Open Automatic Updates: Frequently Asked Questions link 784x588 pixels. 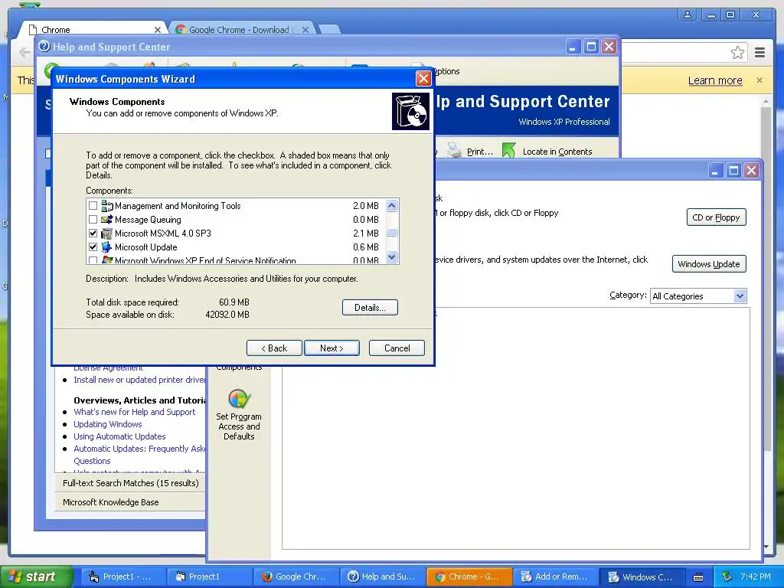pyautogui.click(x=139, y=455)
